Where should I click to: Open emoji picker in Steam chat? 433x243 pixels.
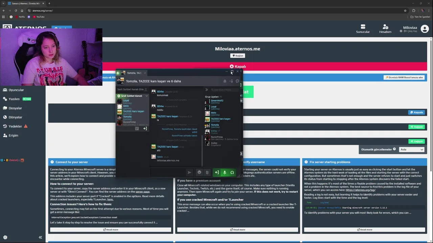[199, 172]
